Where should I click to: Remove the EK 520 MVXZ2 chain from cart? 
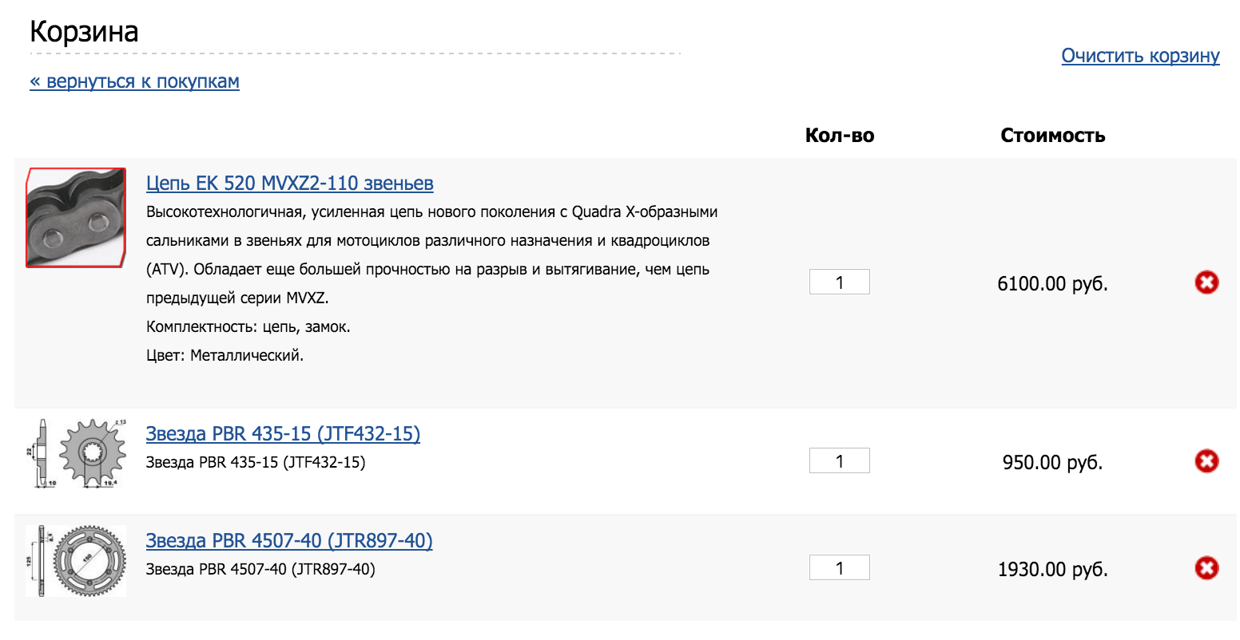[1206, 282]
